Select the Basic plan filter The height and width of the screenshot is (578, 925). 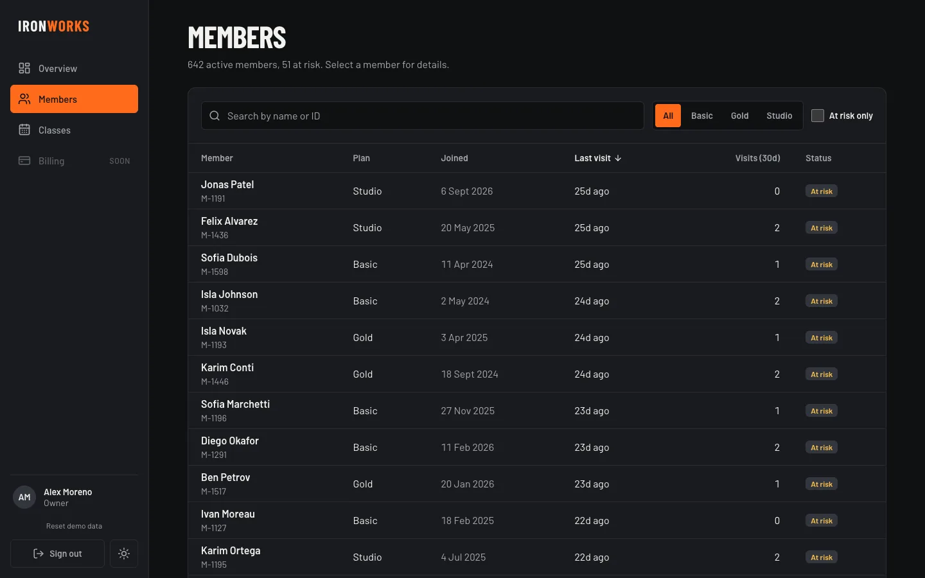(x=702, y=116)
